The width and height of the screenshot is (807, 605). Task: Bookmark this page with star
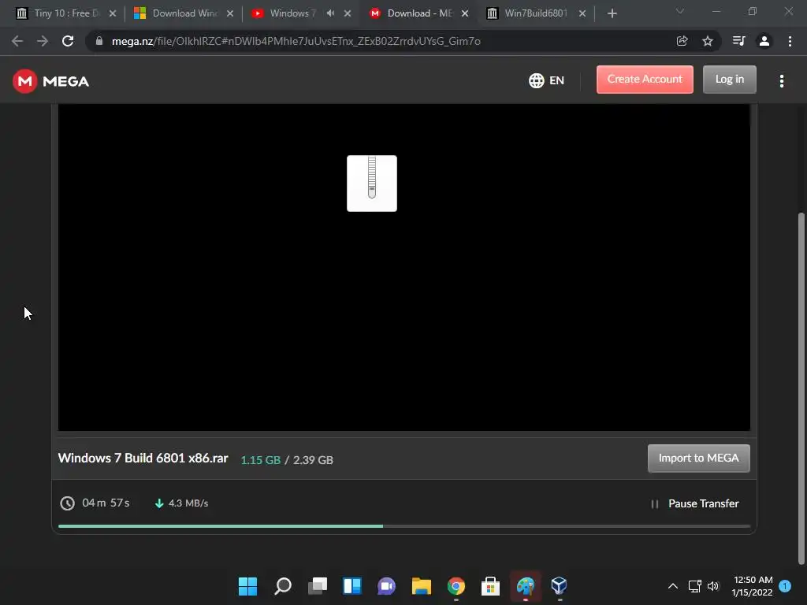pos(708,41)
